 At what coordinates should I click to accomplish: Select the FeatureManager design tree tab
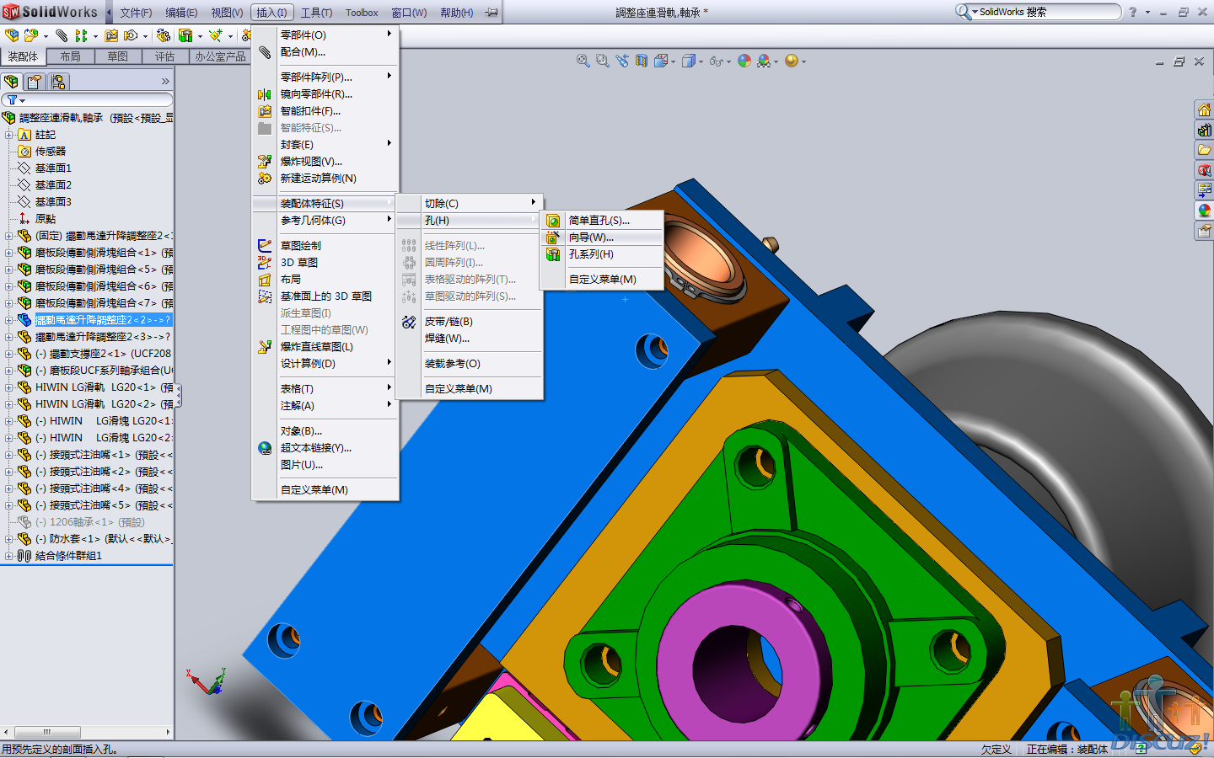pyautogui.click(x=12, y=82)
